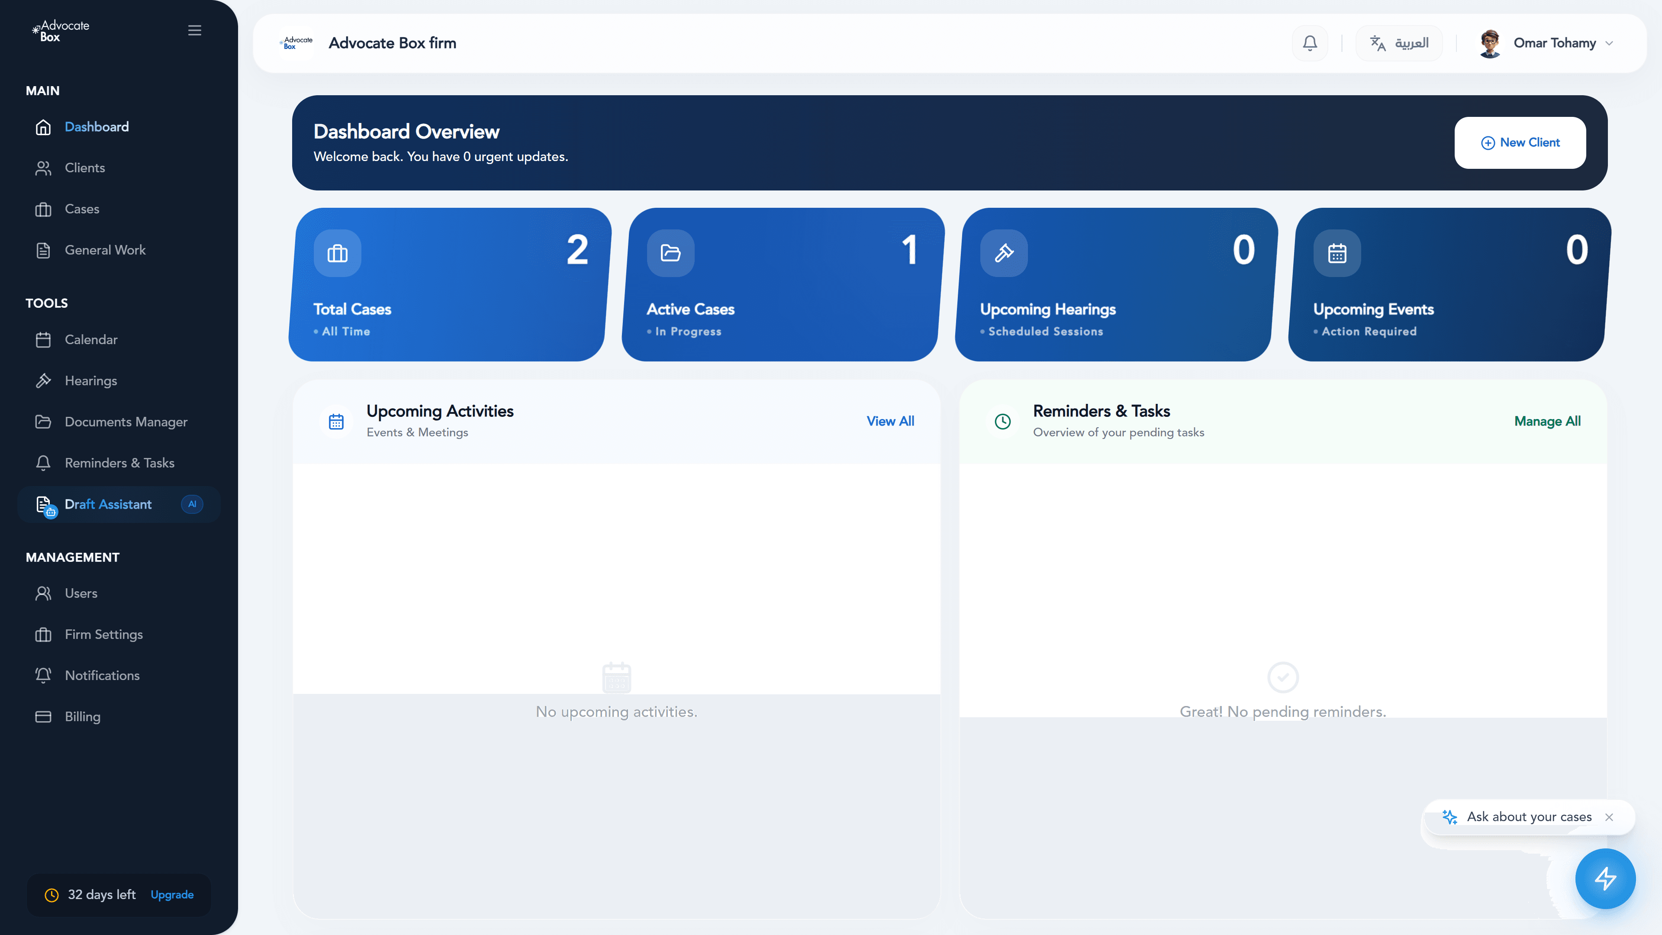Switch language using العربية button

click(1399, 42)
